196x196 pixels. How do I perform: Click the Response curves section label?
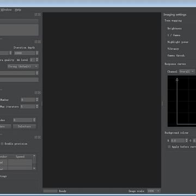point(175,64)
